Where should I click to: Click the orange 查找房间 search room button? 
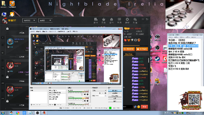129,49
